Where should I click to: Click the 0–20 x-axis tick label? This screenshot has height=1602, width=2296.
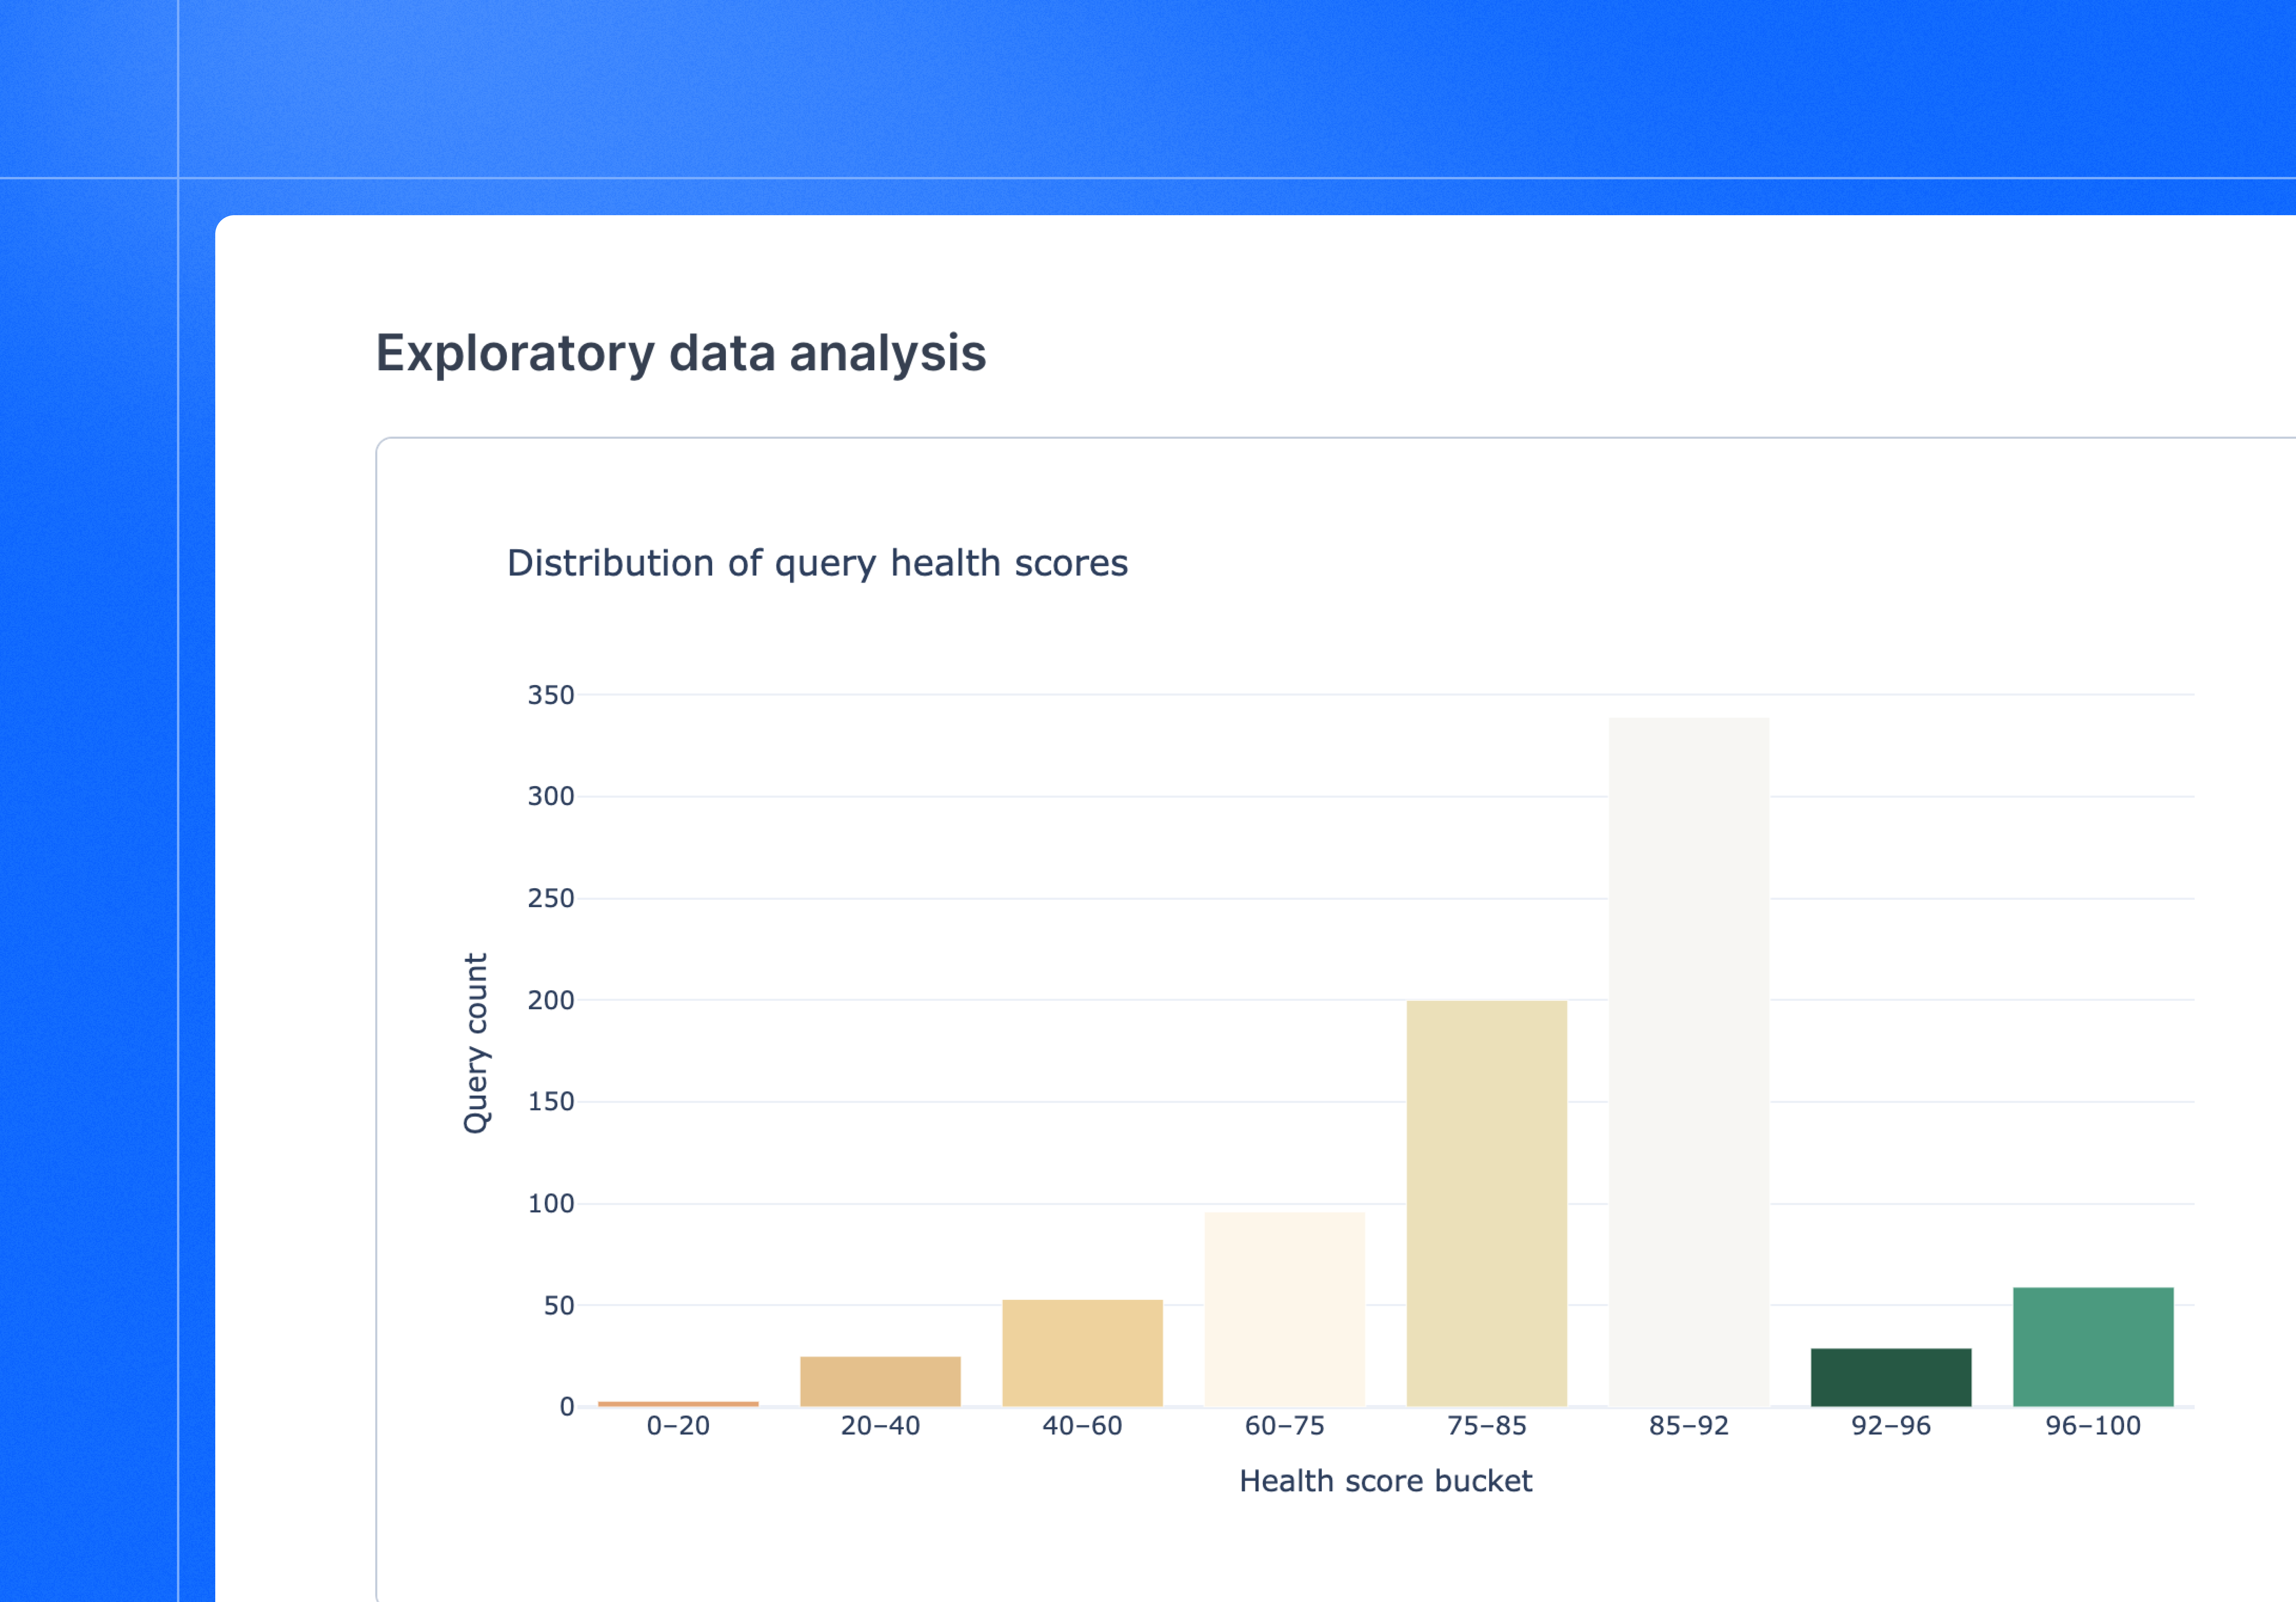click(x=678, y=1426)
